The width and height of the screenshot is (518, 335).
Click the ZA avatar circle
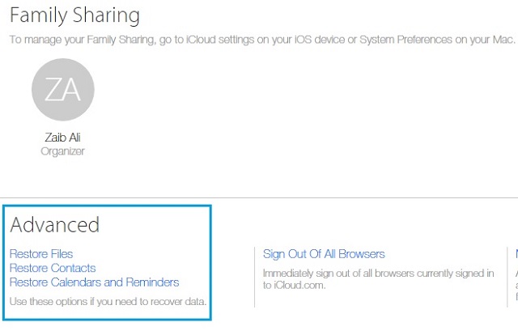click(x=63, y=90)
